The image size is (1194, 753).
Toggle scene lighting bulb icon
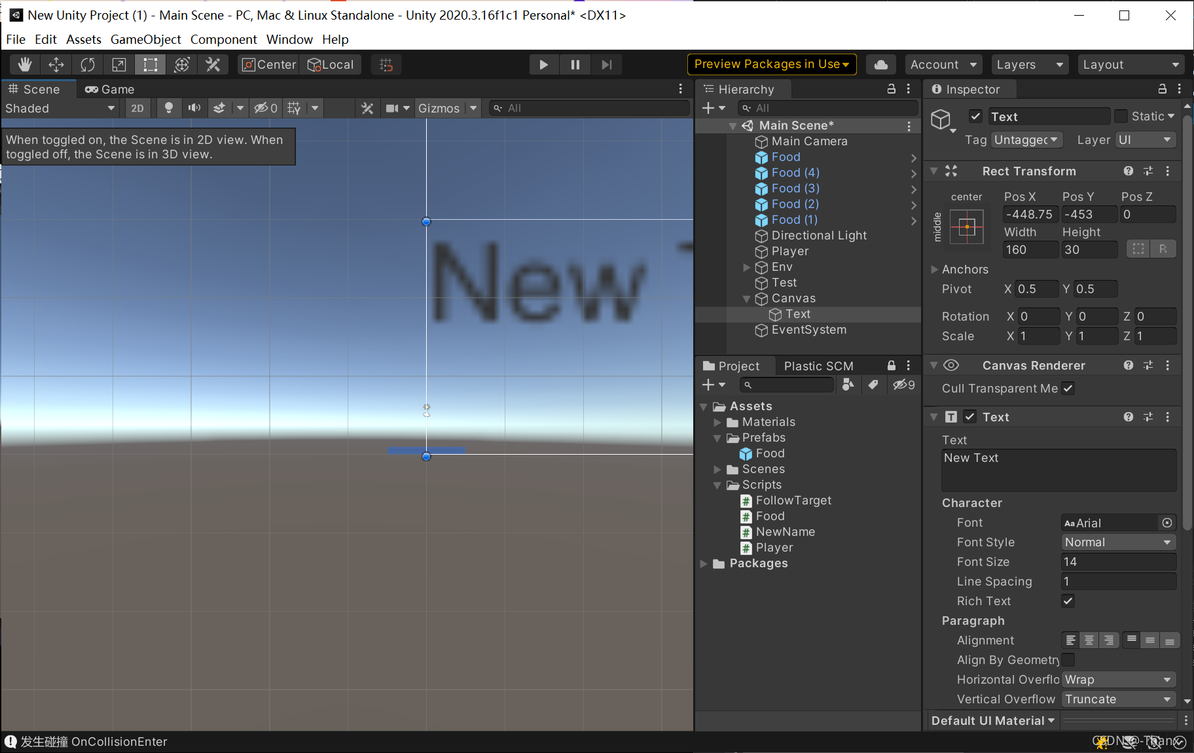click(x=169, y=109)
